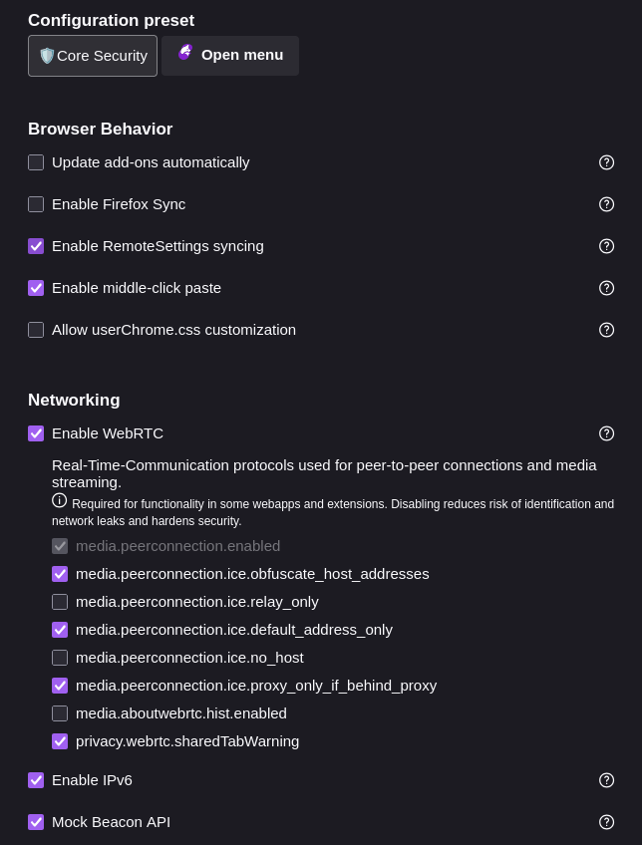Image resolution: width=642 pixels, height=845 pixels.
Task: Enable Update add-ons automatically checkbox
Action: (x=36, y=162)
